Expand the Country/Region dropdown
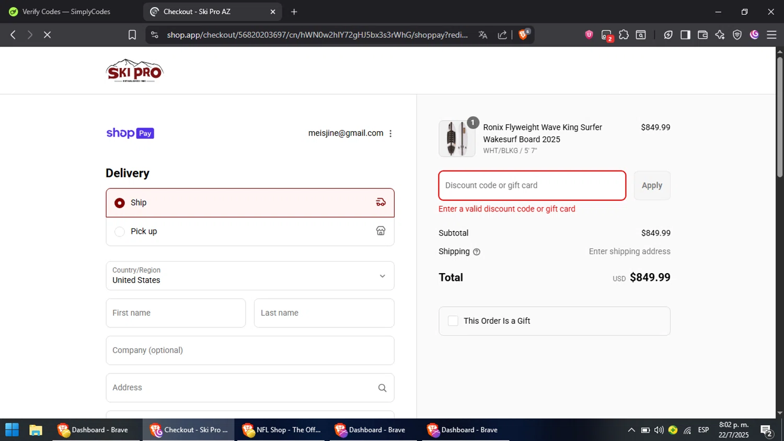784x441 pixels. coord(250,276)
